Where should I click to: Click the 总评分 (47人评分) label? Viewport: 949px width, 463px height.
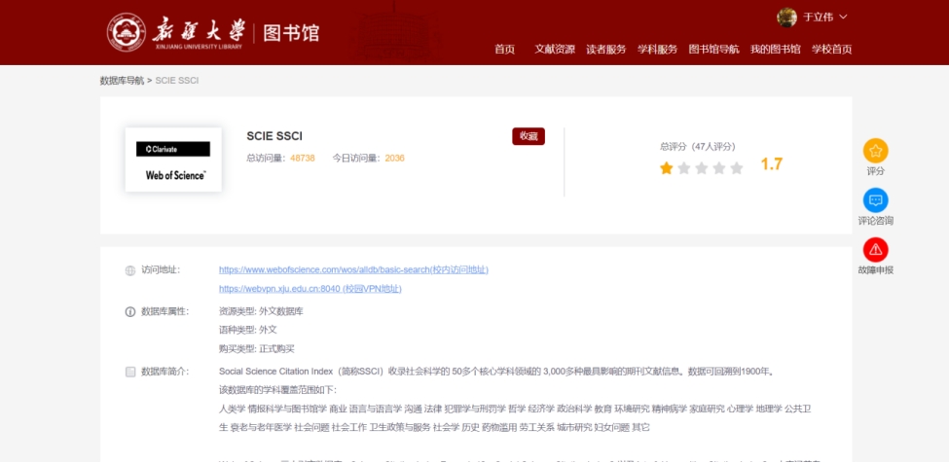tap(697, 146)
